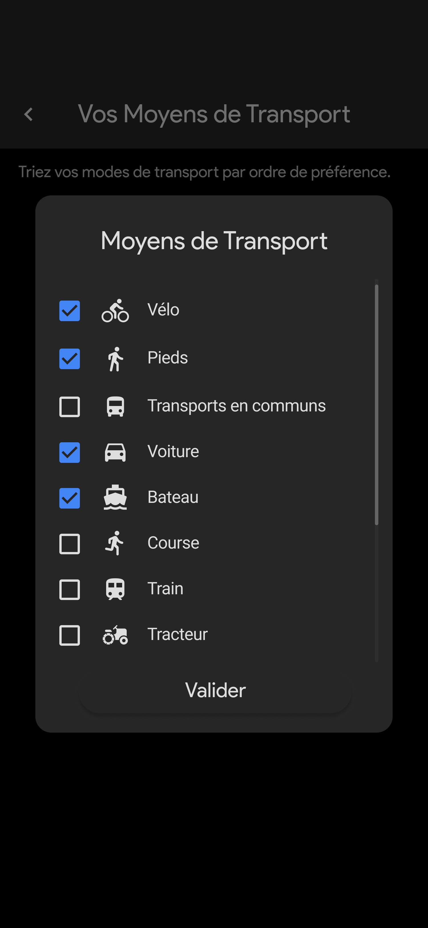Uncheck the Bateau checkbox
428x928 pixels.
pyautogui.click(x=69, y=498)
